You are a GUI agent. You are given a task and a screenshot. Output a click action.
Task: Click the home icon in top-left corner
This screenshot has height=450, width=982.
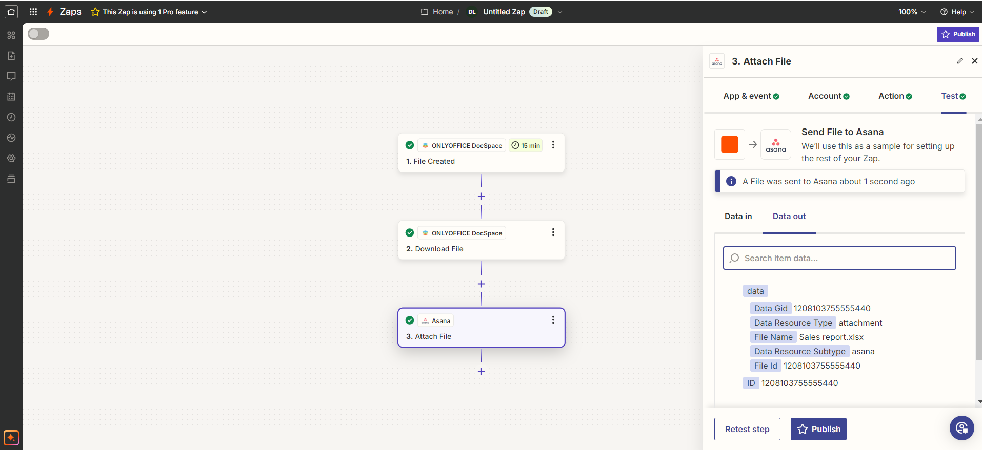point(11,12)
